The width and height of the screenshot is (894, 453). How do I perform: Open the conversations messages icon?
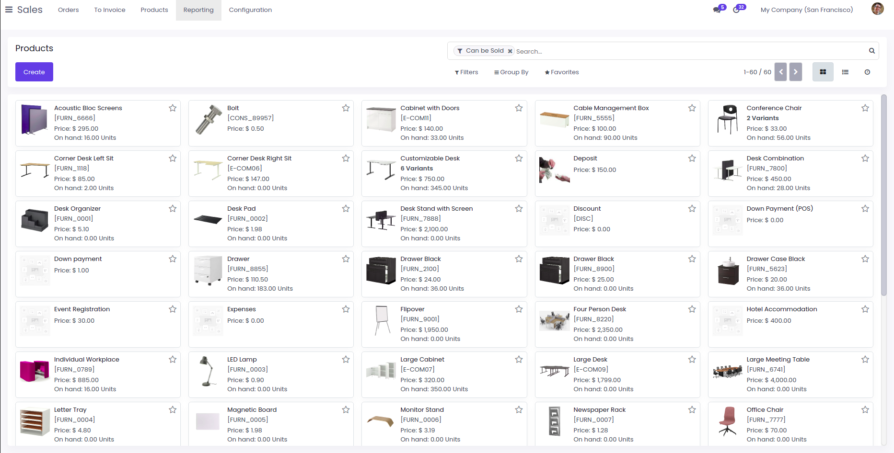pos(718,10)
